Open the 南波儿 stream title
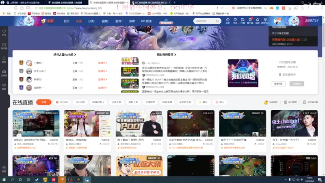This screenshot has width=325, height=183. click(76, 140)
